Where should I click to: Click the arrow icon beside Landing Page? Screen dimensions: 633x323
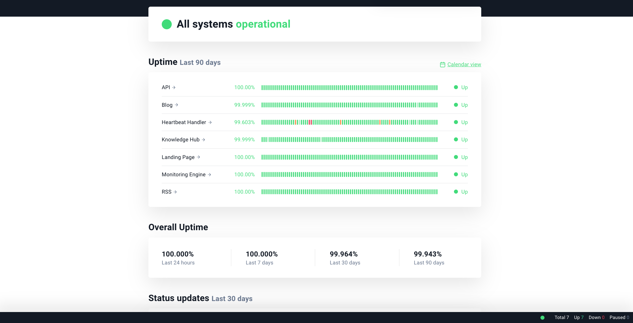[198, 157]
